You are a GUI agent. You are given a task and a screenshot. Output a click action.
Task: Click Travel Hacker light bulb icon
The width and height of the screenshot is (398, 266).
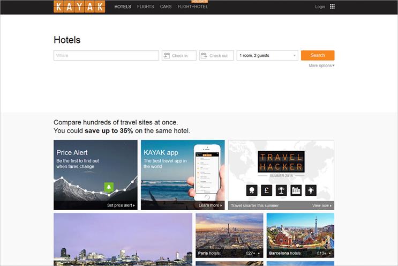(x=311, y=190)
